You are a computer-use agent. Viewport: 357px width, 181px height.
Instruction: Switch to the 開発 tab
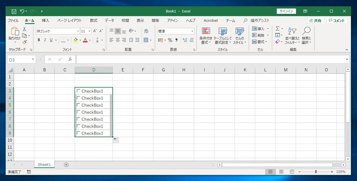tap(155, 21)
